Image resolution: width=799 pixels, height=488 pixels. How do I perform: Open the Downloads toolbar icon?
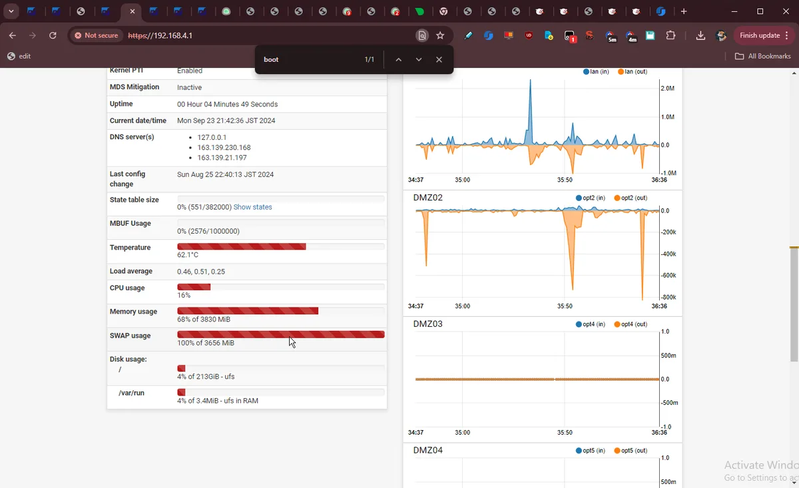click(x=700, y=36)
